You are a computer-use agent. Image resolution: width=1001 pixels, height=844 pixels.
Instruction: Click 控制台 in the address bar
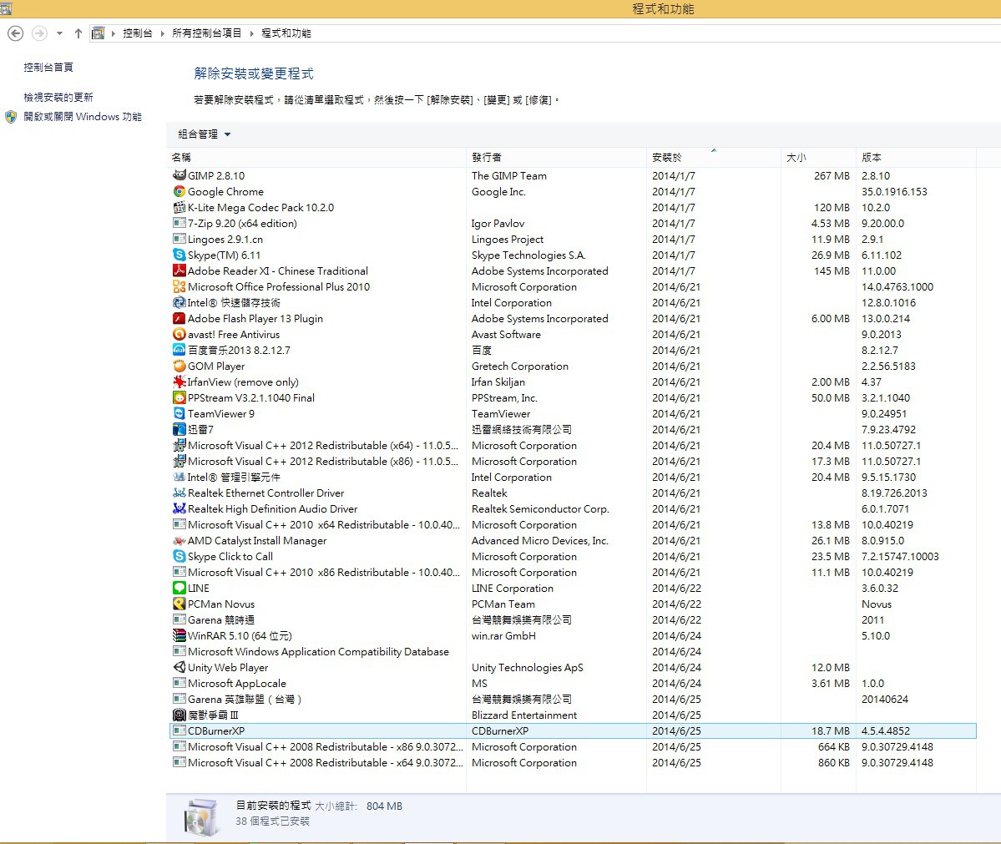(x=137, y=33)
